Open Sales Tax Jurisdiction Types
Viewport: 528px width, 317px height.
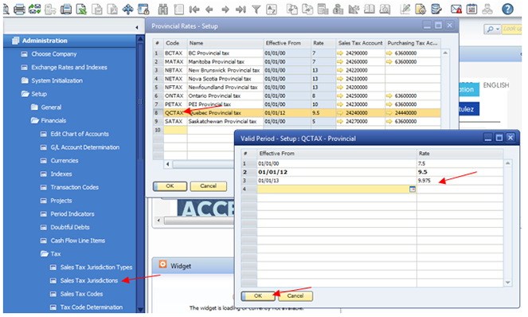pyautogui.click(x=96, y=268)
